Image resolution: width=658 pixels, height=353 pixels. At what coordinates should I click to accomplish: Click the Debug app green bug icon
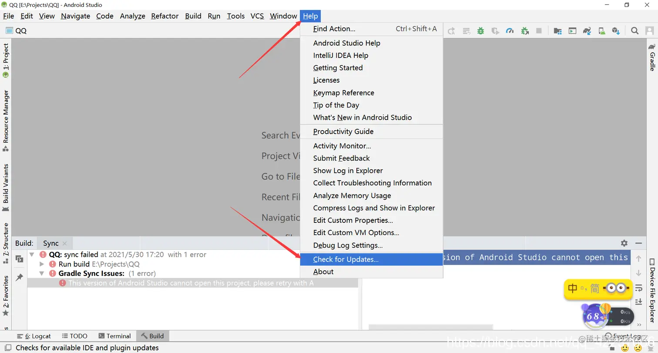(480, 30)
